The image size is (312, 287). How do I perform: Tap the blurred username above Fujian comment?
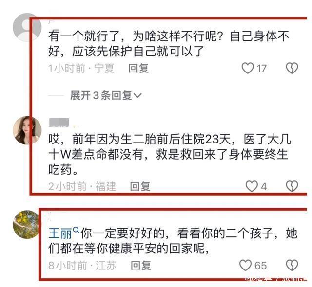59,123
